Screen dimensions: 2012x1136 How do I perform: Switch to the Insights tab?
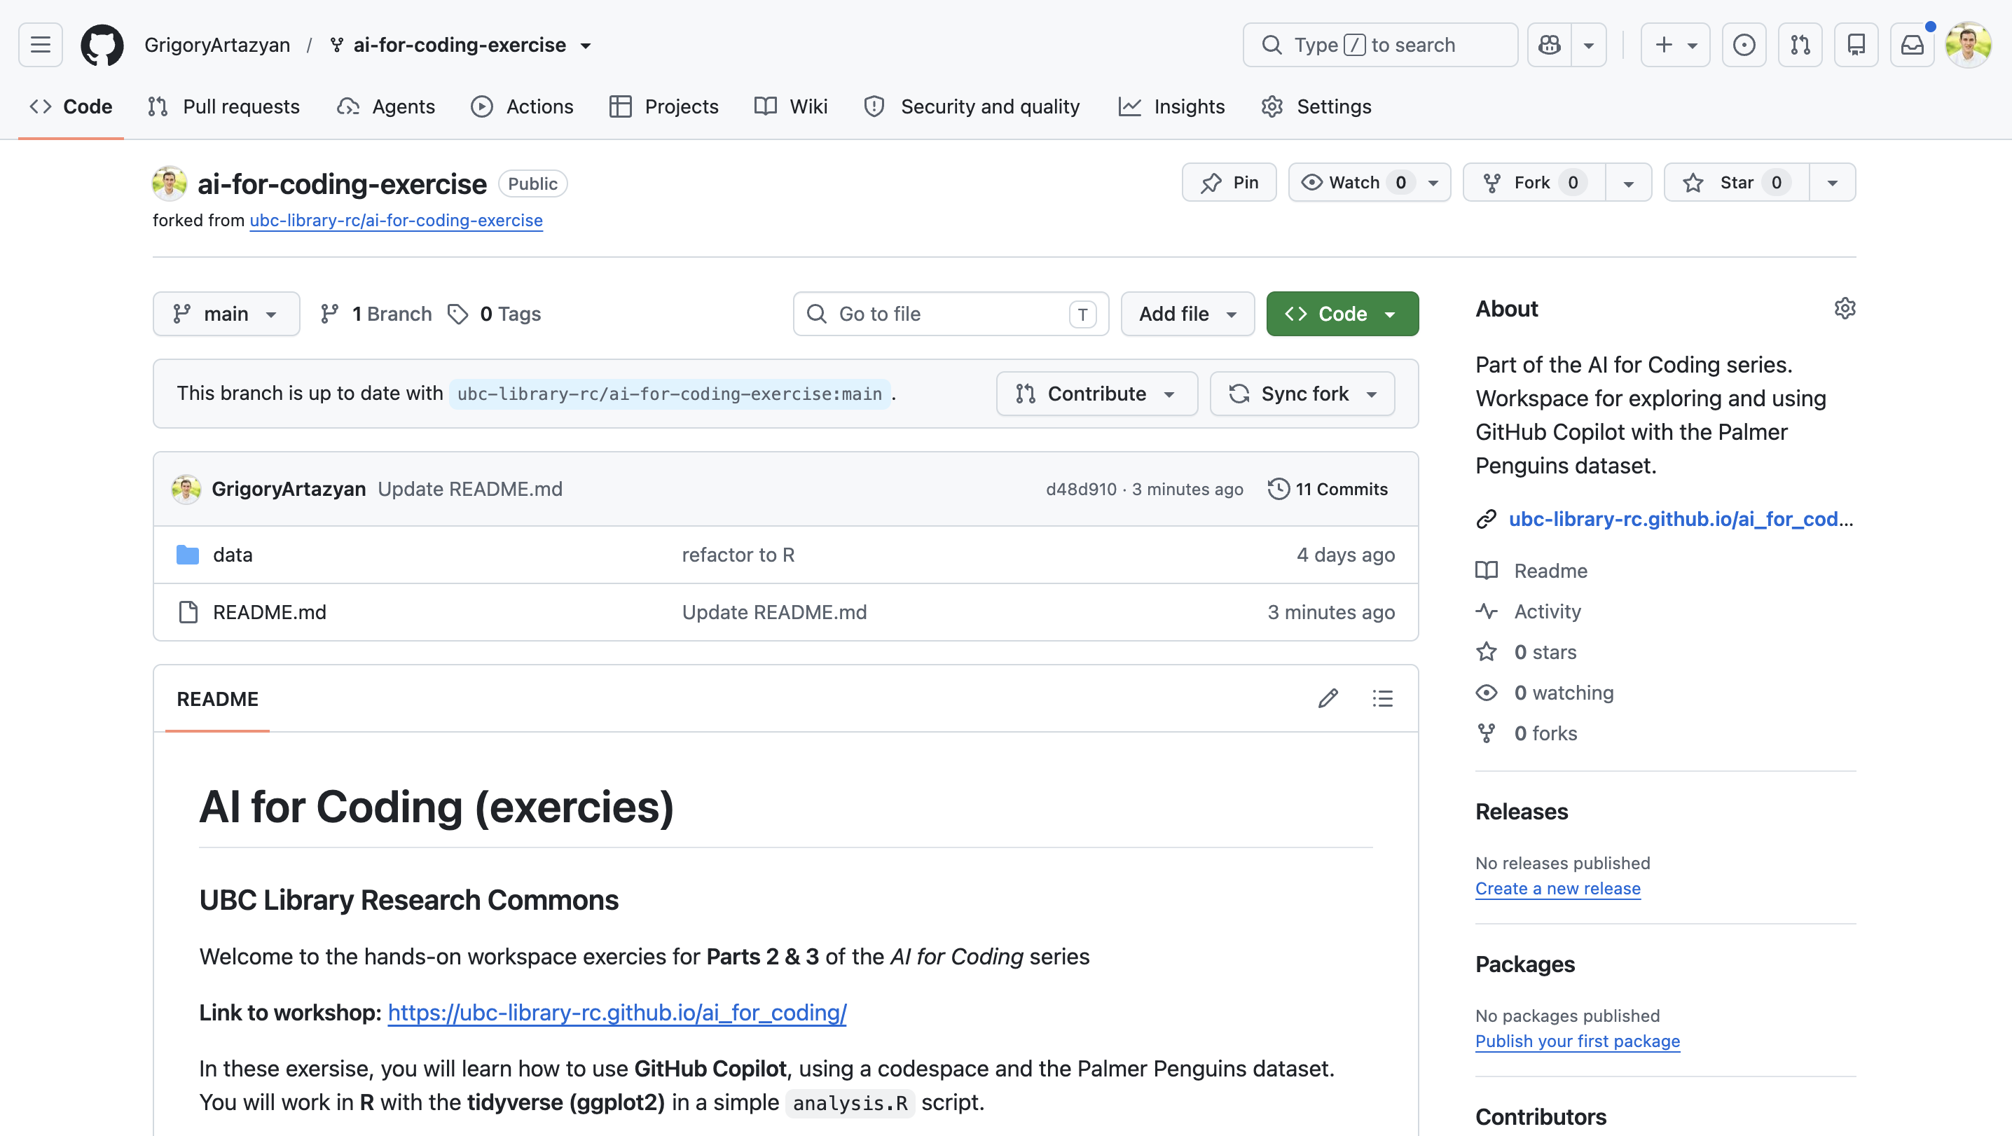tap(1171, 106)
